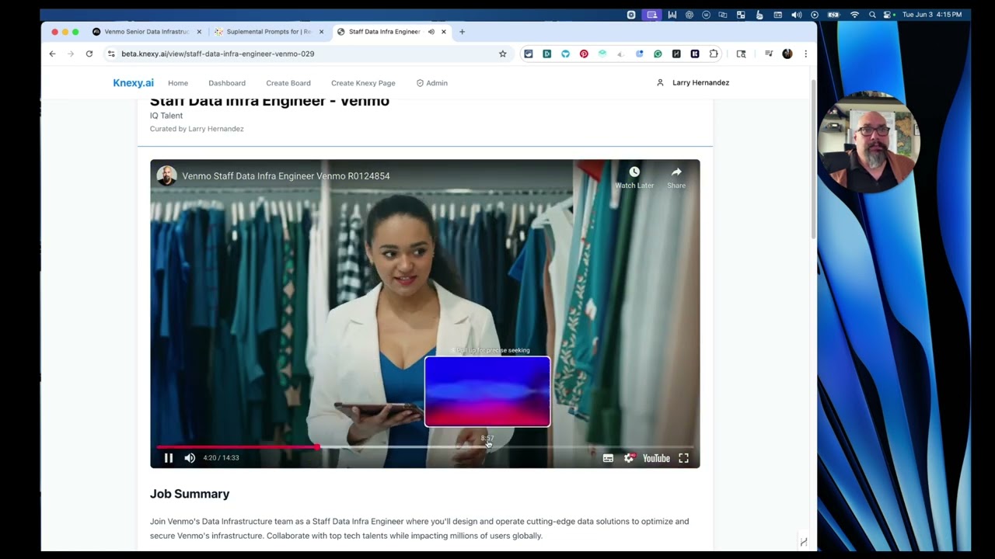Open the Chrome profile avatar
Image resolution: width=995 pixels, height=559 pixels.
[x=787, y=54]
